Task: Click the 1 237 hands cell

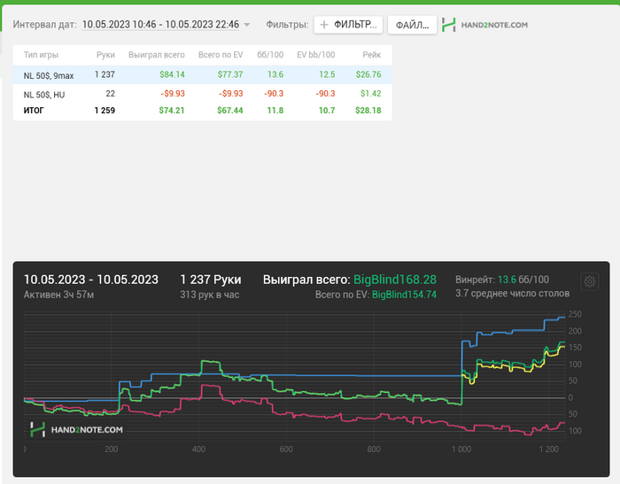Action: tap(105, 74)
